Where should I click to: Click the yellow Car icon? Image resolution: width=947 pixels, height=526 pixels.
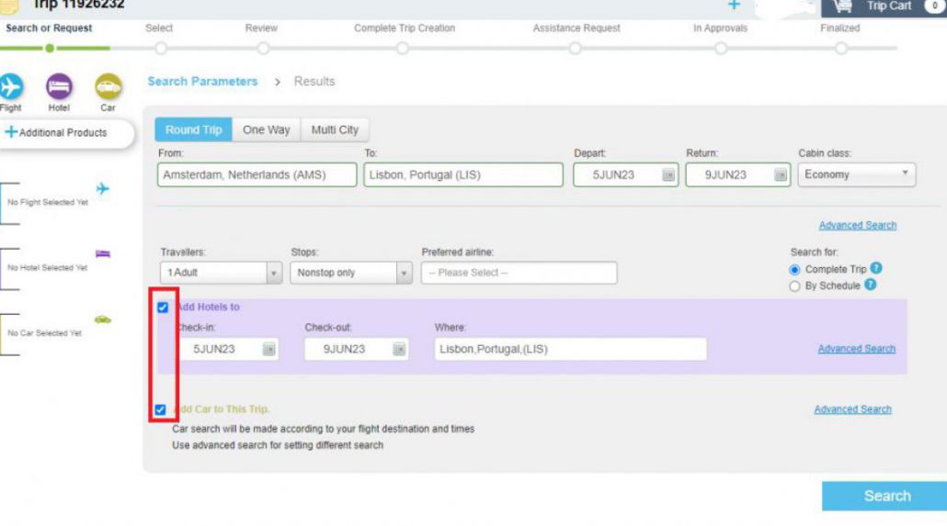(x=108, y=87)
